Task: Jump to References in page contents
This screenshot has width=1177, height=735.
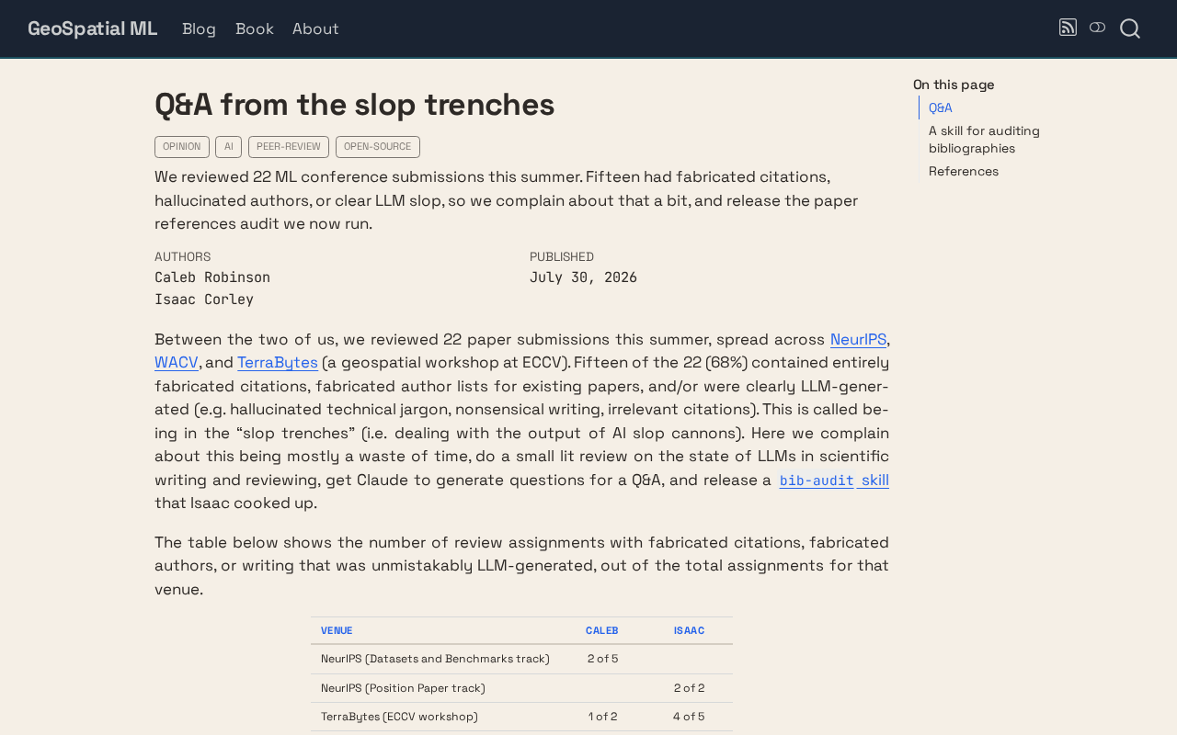Action: tap(964, 171)
